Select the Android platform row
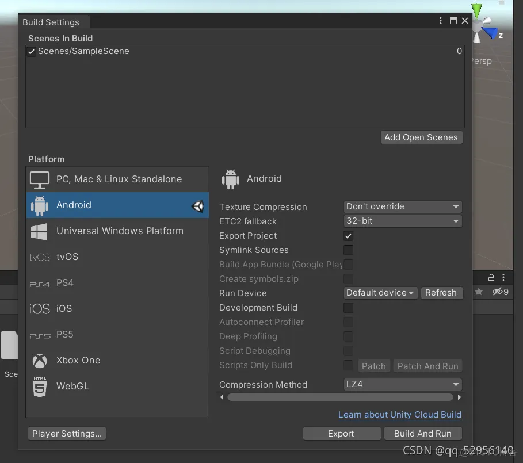The height and width of the screenshot is (463, 523). tap(117, 205)
